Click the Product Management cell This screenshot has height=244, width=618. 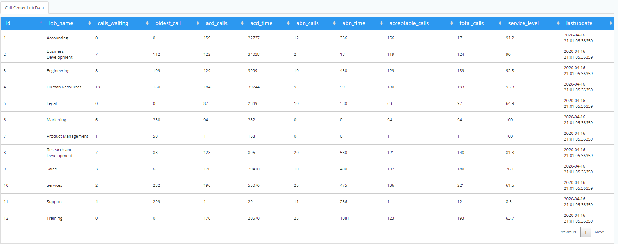click(67, 136)
